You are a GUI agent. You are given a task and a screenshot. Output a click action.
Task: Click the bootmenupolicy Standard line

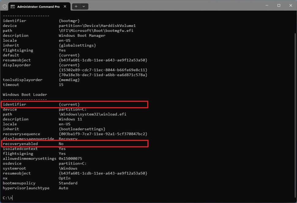point(68,183)
